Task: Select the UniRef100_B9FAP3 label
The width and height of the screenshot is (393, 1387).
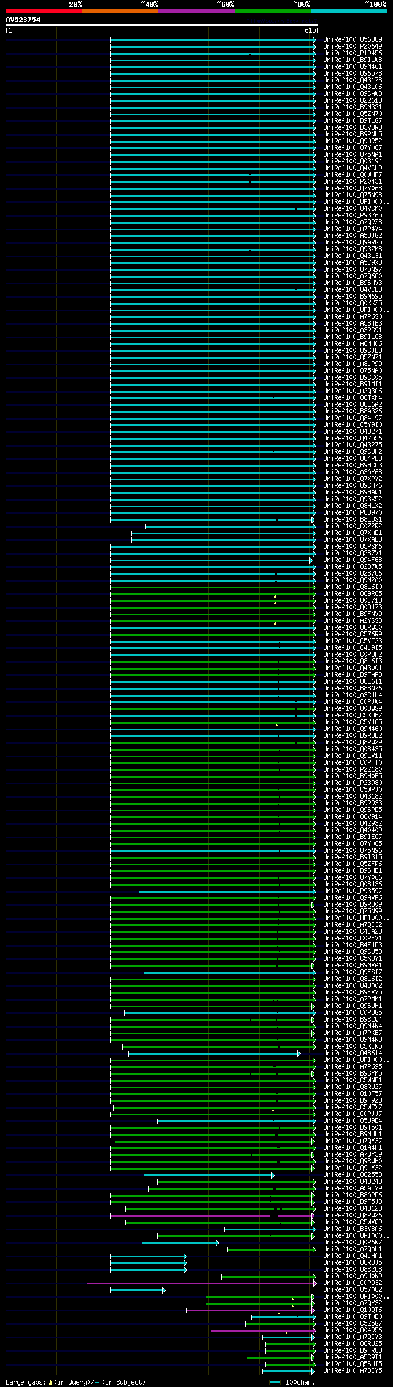Action: point(352,674)
